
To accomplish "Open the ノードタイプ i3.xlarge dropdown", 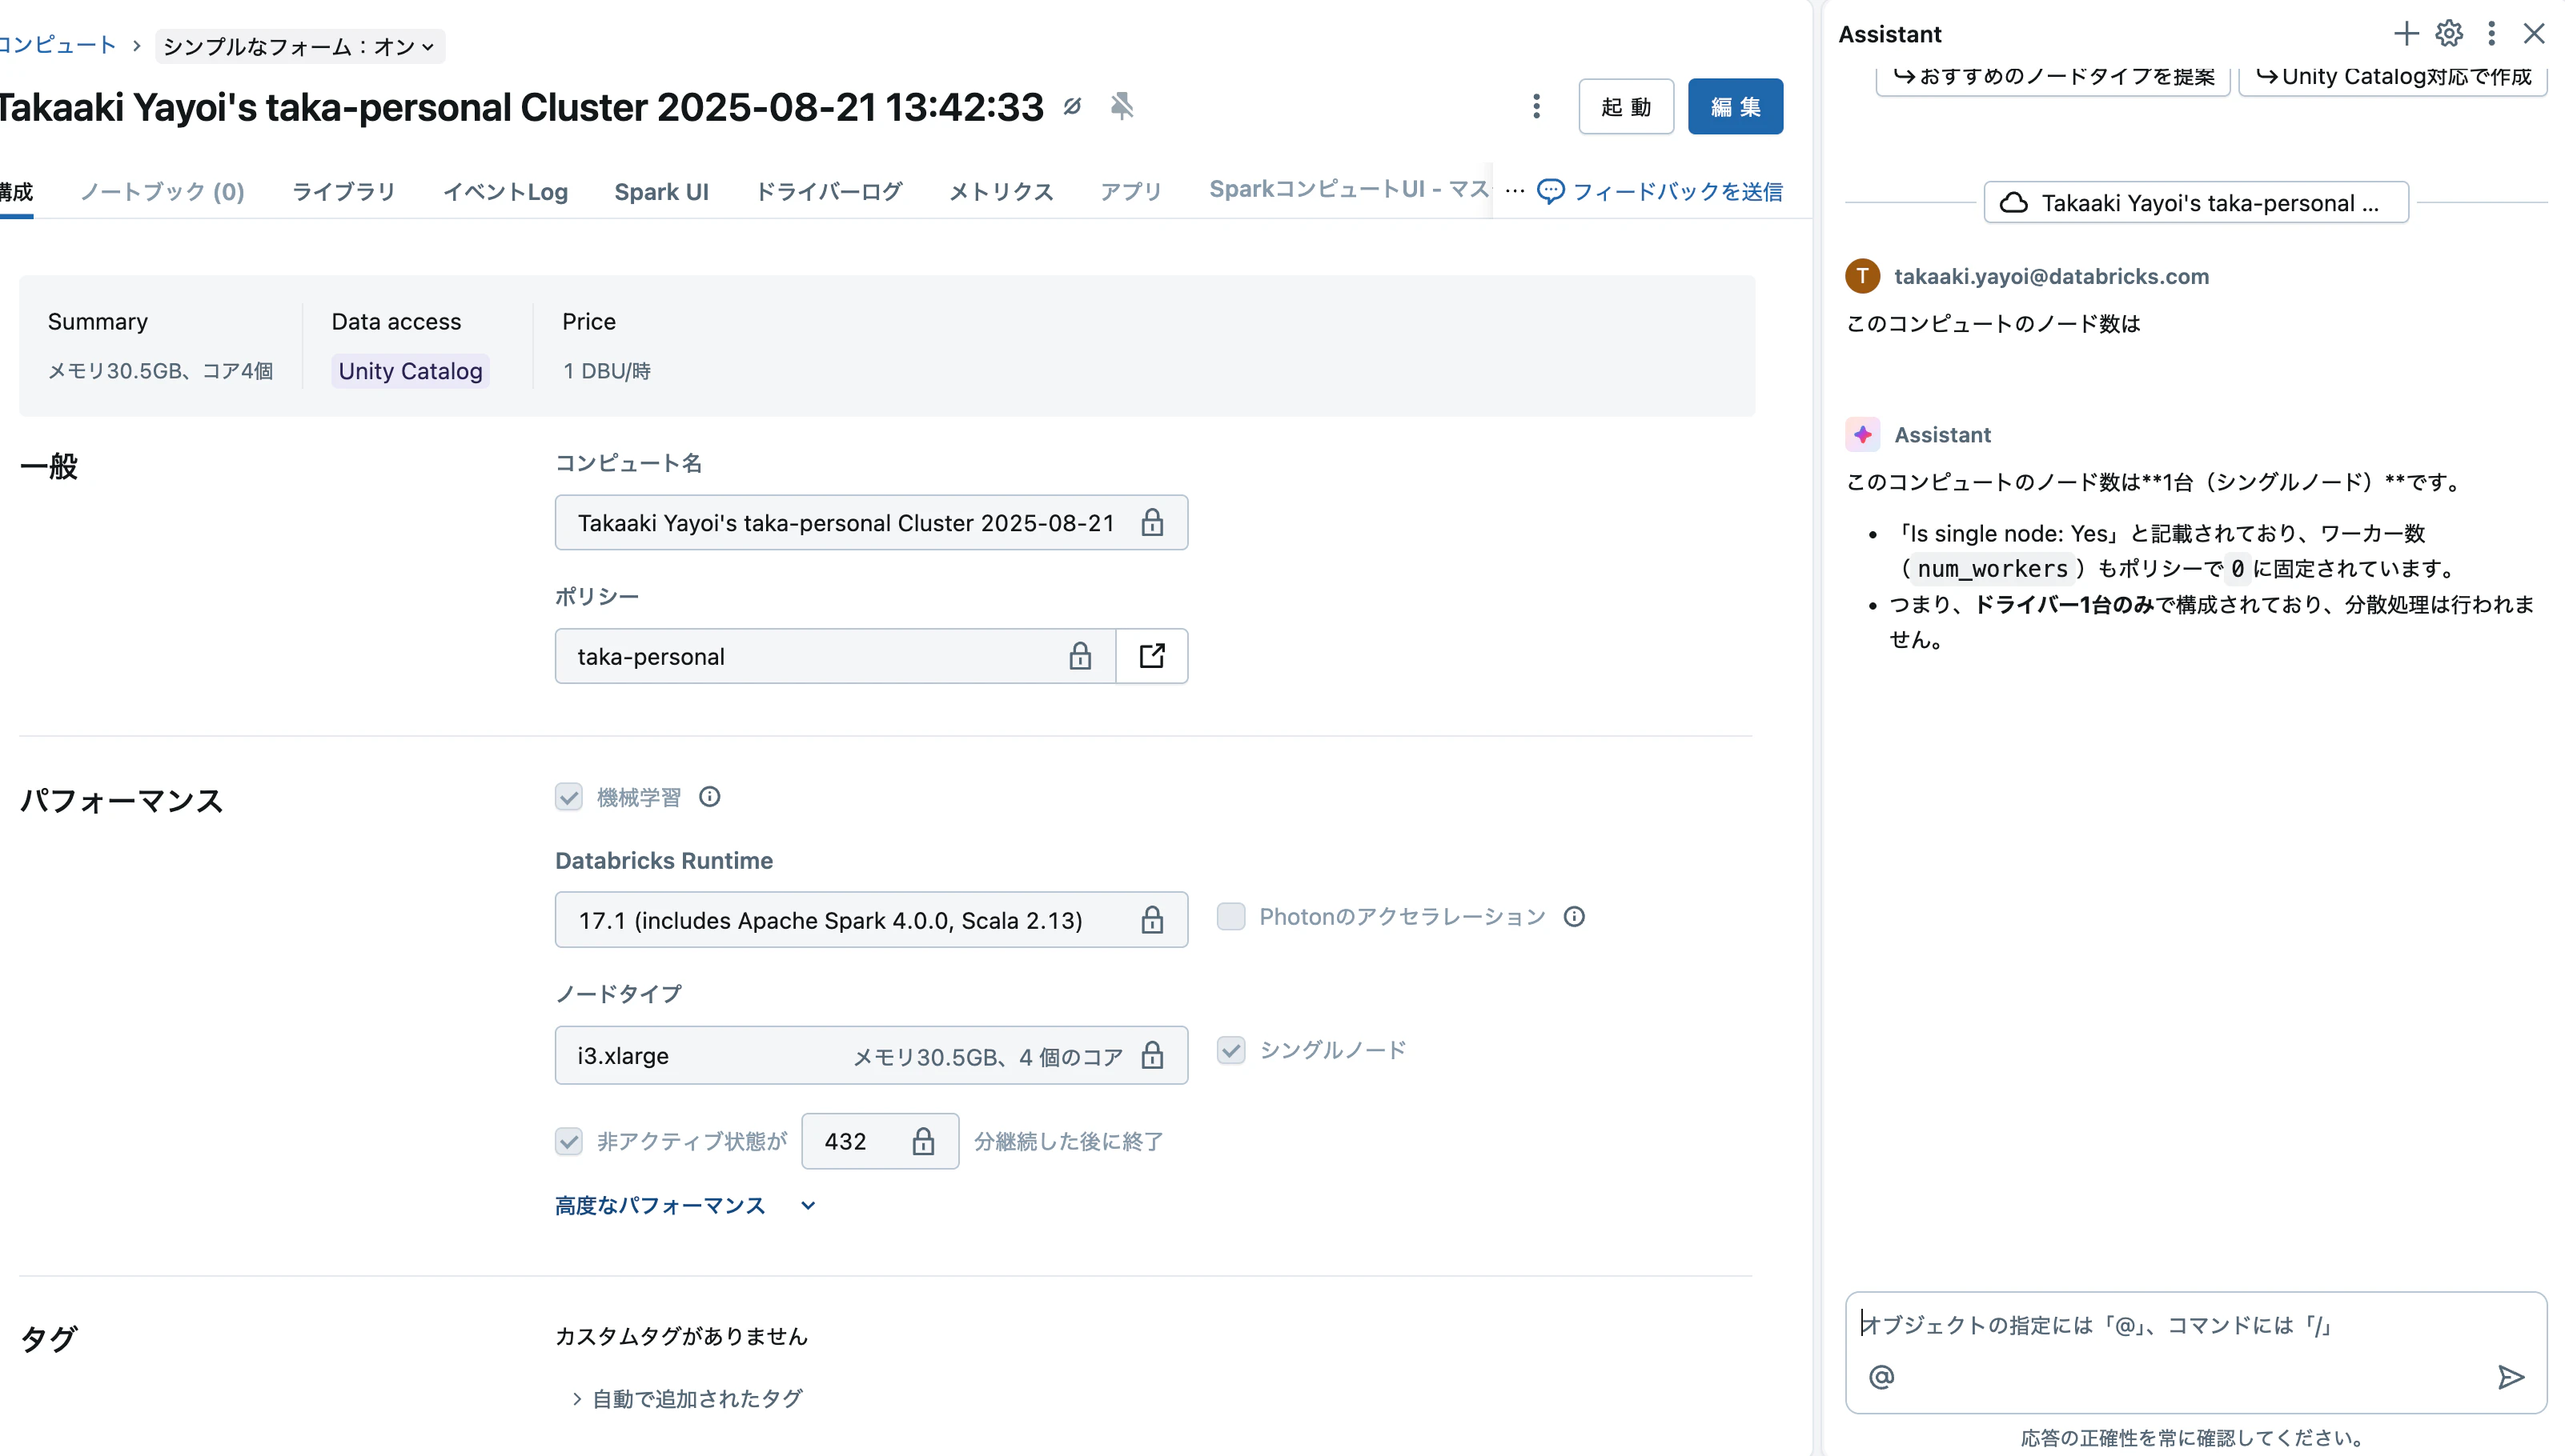I will [871, 1055].
